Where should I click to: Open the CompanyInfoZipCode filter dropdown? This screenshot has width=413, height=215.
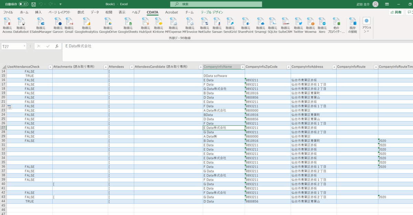point(288,67)
